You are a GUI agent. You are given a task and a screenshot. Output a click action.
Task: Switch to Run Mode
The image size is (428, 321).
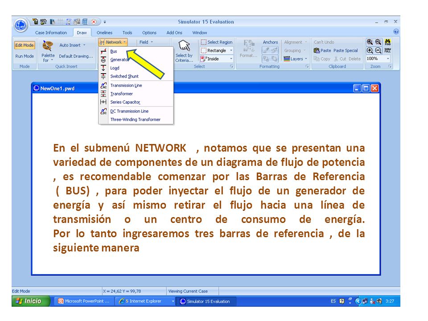(x=25, y=56)
